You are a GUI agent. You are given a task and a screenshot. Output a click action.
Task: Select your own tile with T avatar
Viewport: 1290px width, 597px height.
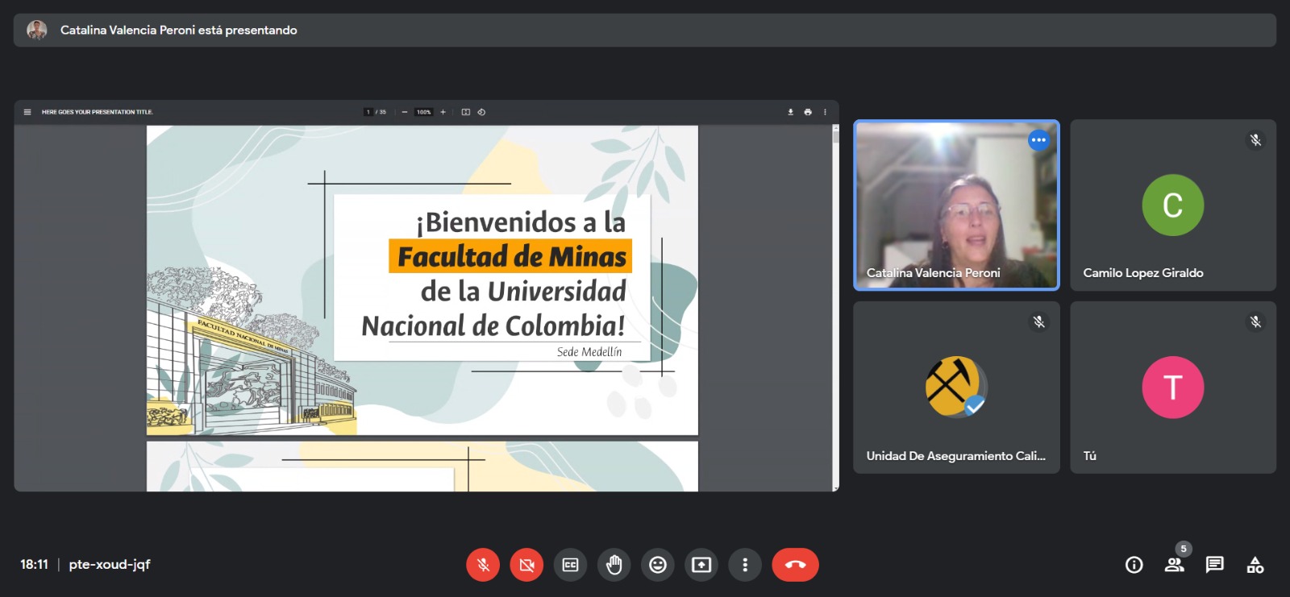pos(1173,387)
